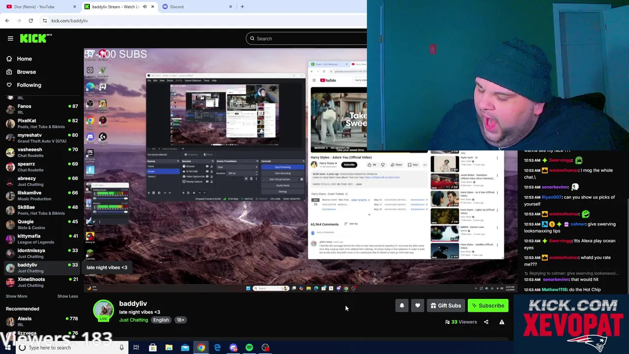Expand channel list with Show More
629x354 pixels.
16,296
